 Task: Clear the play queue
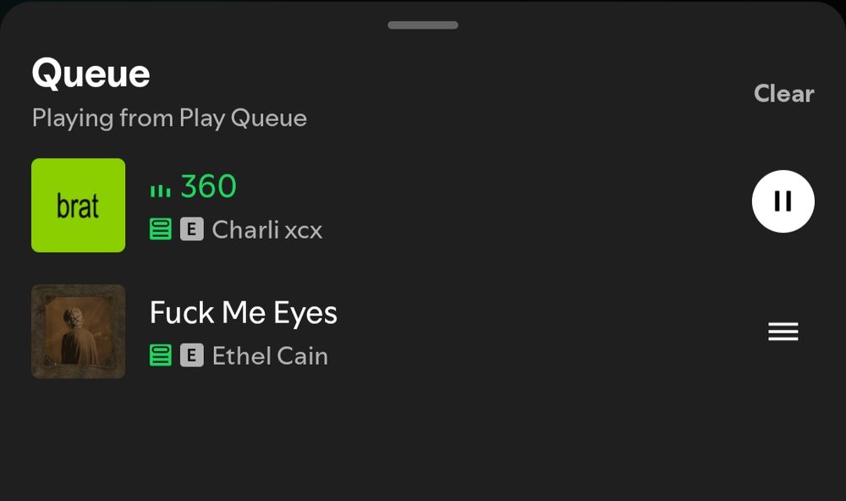[783, 94]
